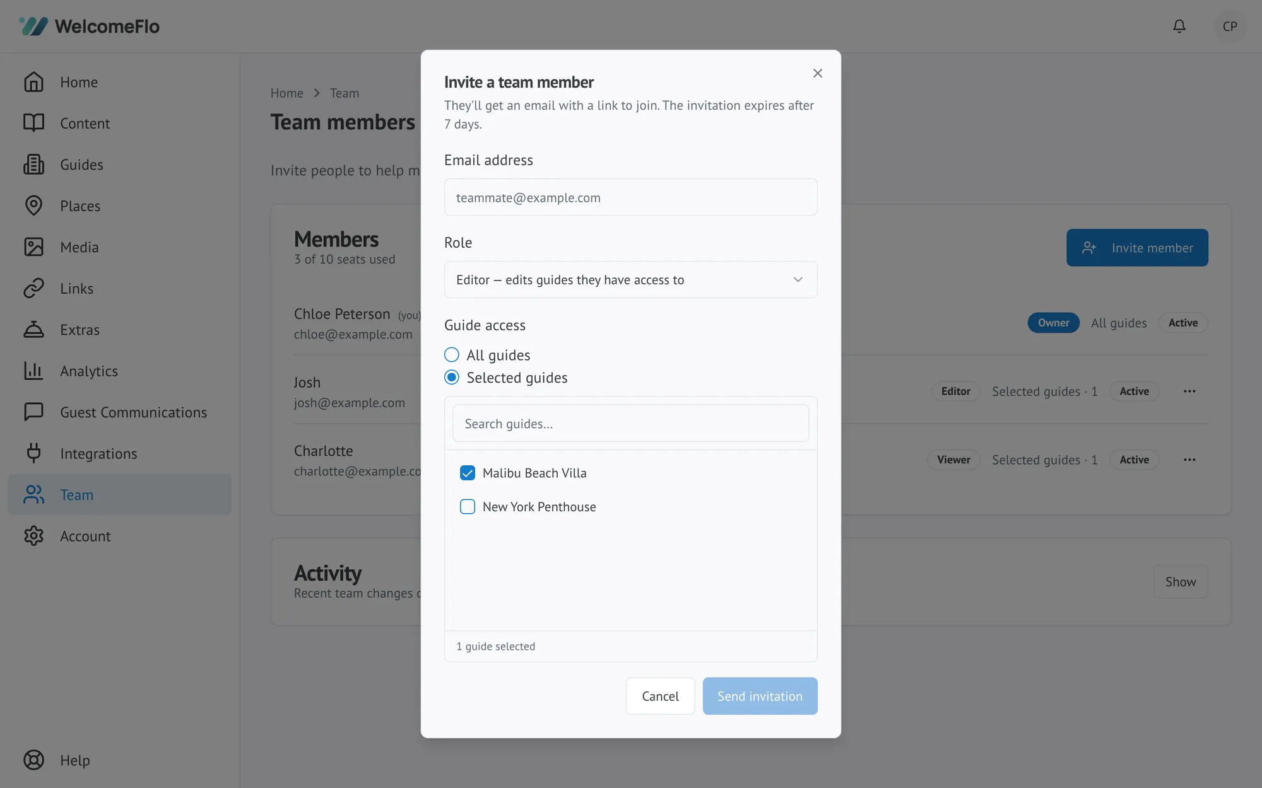The height and width of the screenshot is (788, 1262).
Task: Click the Media image icon
Action: (x=33, y=247)
